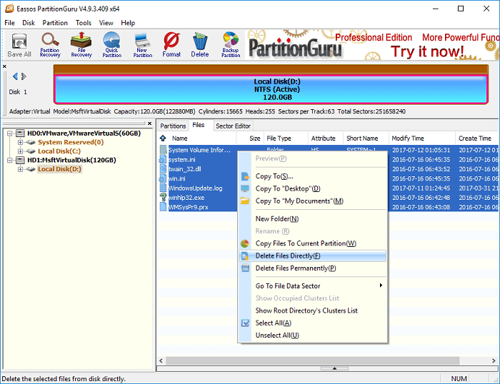500x384 pixels.
Task: Close the disk tree pane
Action: (x=149, y=123)
